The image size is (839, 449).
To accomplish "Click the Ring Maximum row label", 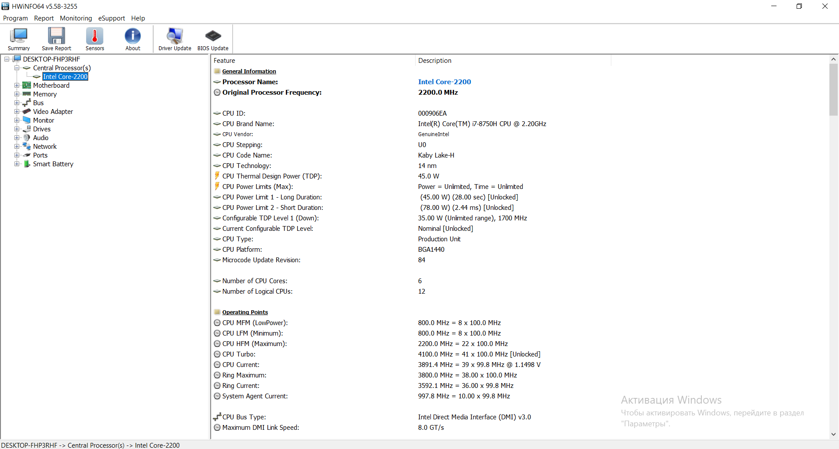I will tap(244, 375).
